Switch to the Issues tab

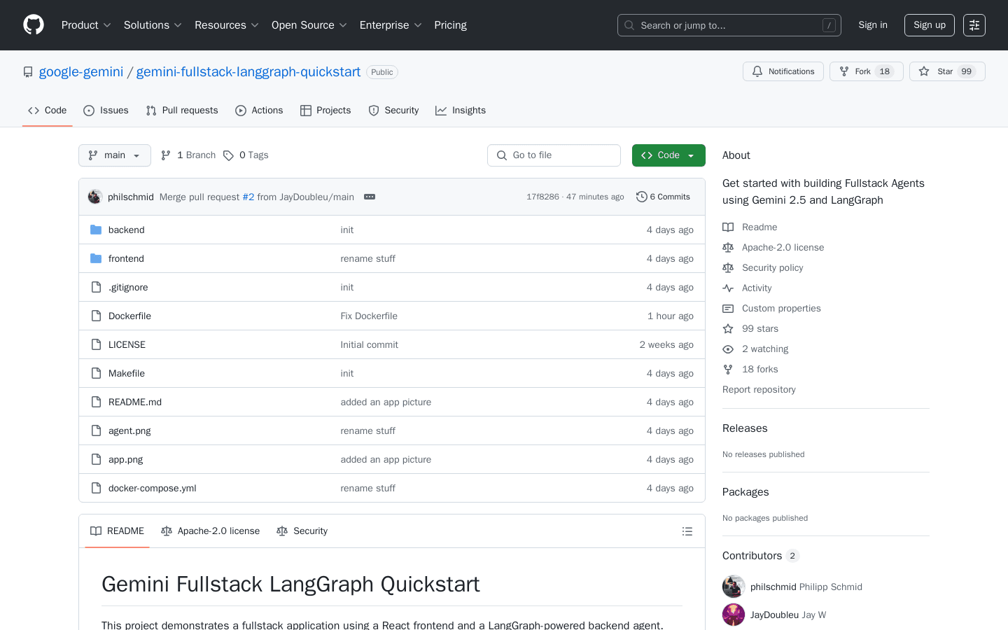106,110
